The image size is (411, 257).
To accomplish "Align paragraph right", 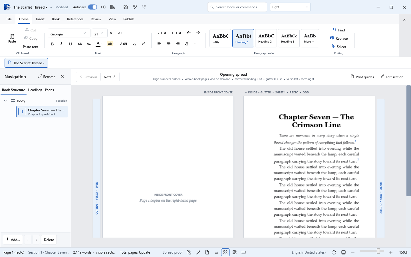I will 178,44.
